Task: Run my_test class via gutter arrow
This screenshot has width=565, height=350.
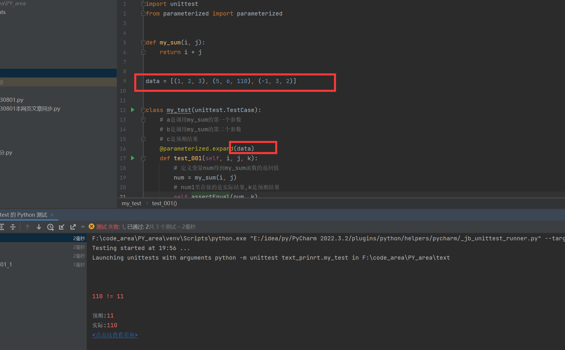Action: [133, 110]
